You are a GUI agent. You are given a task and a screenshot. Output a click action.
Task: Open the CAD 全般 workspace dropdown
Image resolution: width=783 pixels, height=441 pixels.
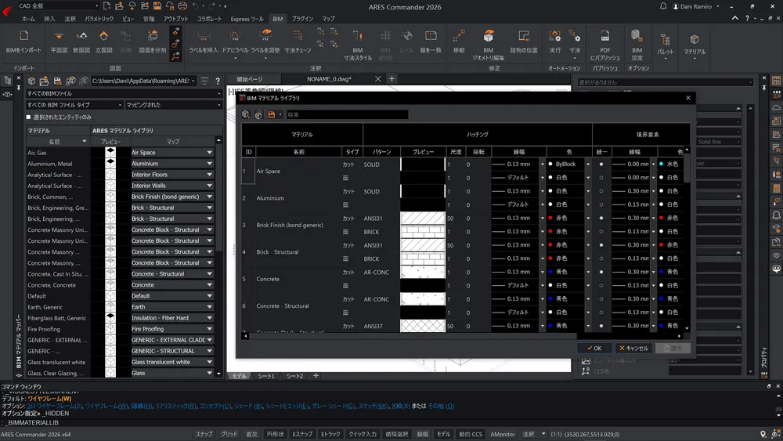pos(57,6)
